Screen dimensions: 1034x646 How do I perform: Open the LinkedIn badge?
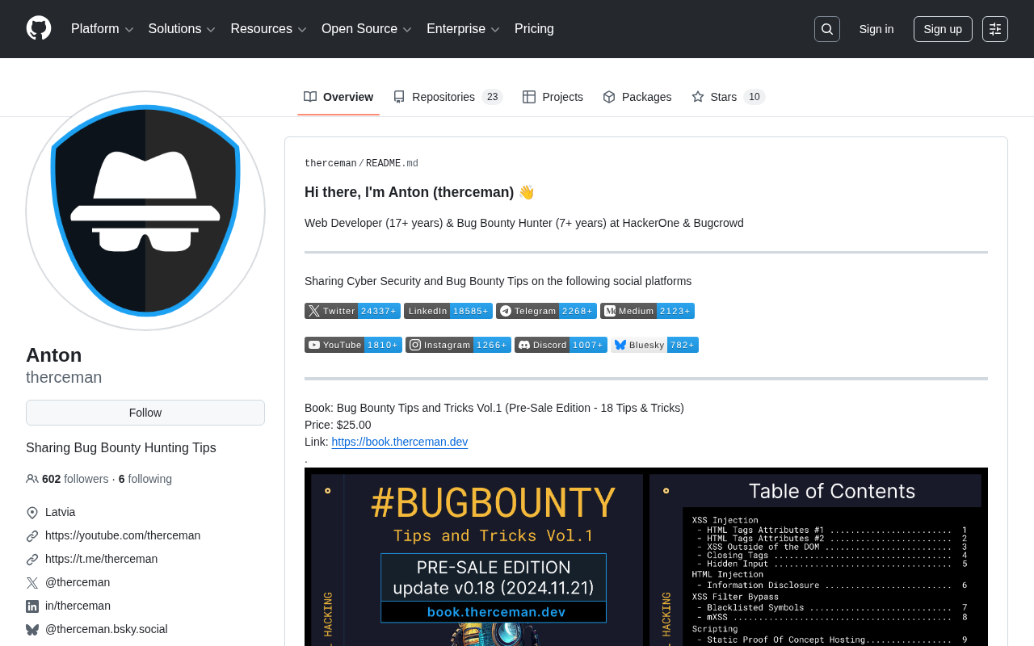[448, 311]
